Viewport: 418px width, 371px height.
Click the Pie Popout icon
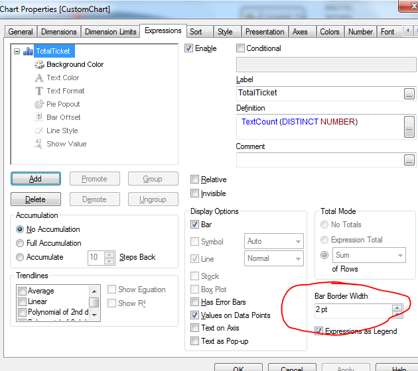[39, 104]
